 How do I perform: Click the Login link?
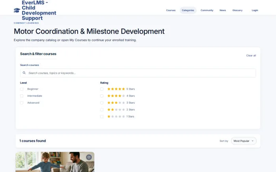click(x=255, y=10)
